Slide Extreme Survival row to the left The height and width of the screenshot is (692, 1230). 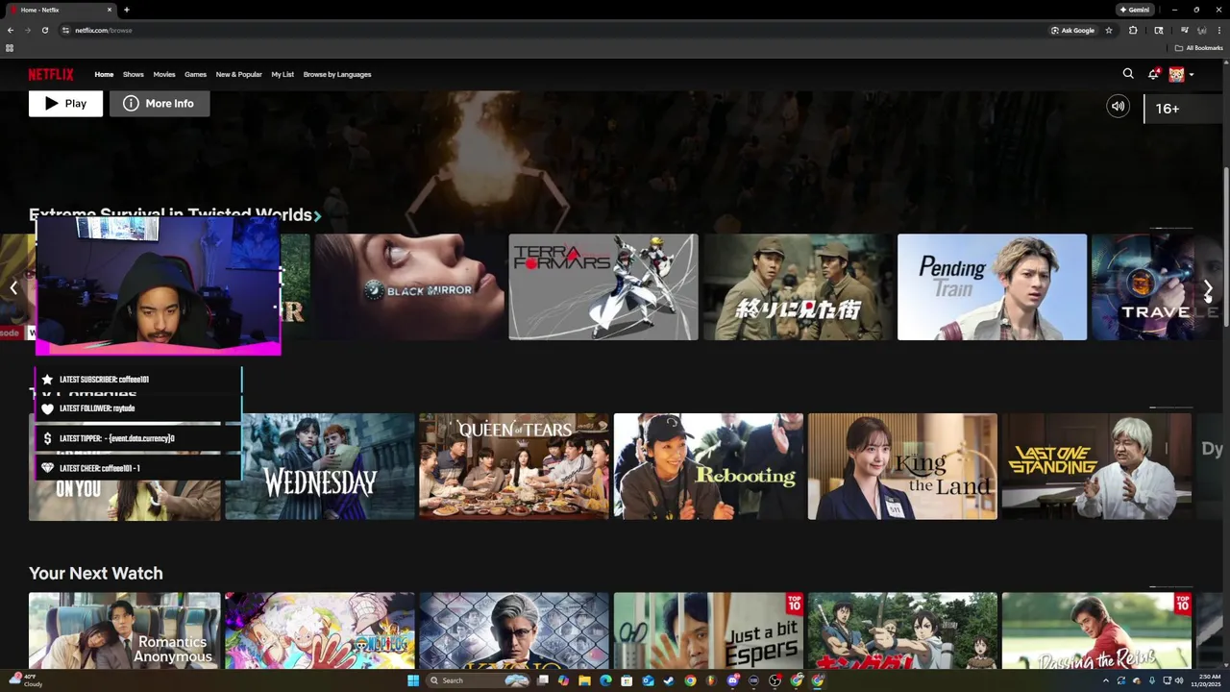[13, 288]
